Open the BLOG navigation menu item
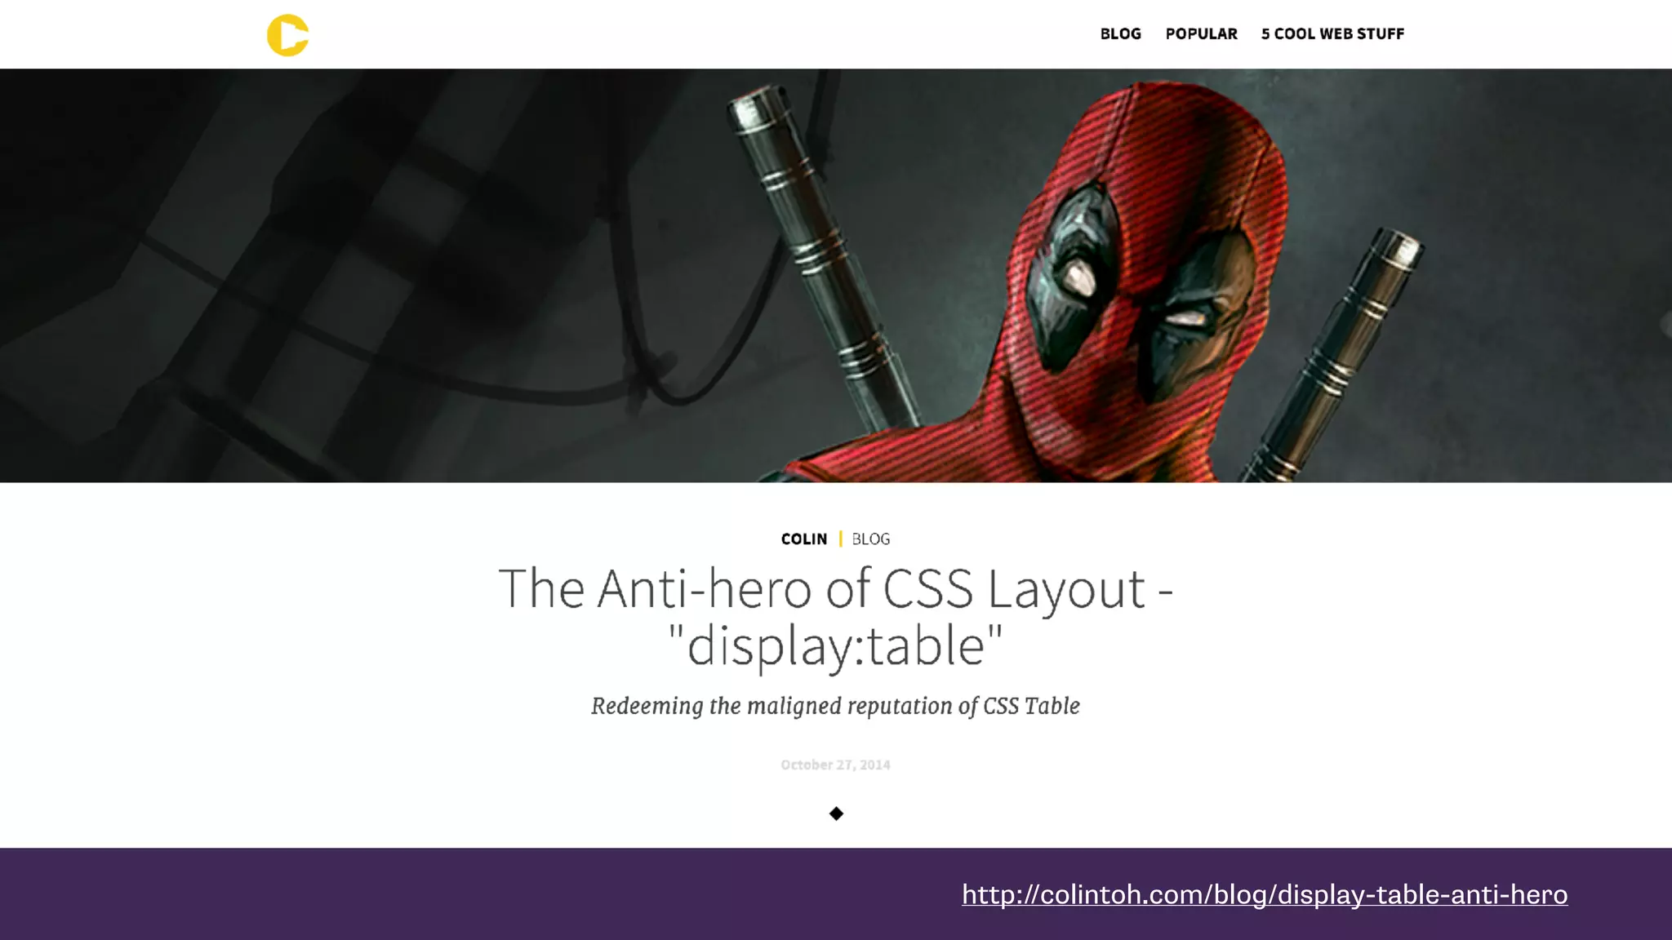The height and width of the screenshot is (940, 1672). 1120,34
